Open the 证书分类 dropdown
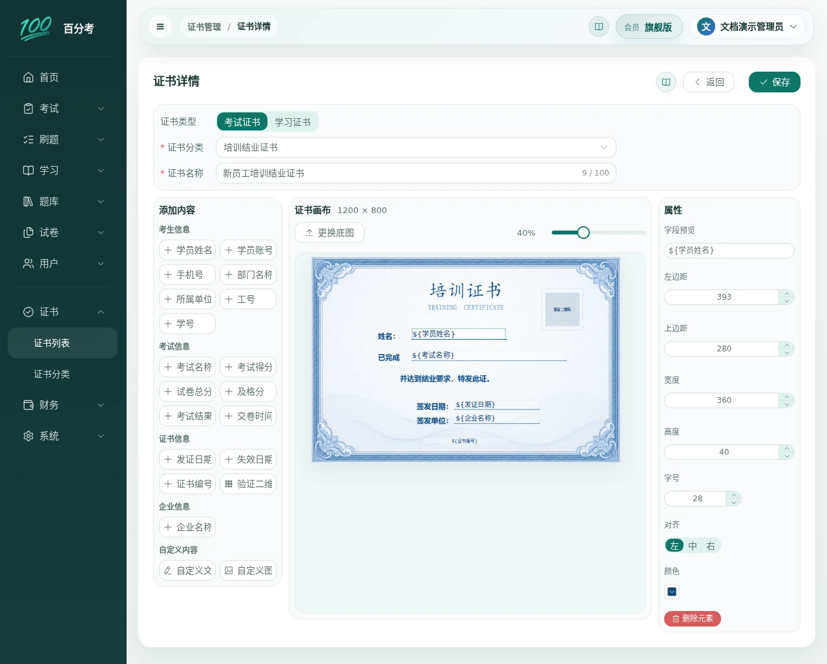This screenshot has width=827, height=664. tap(416, 147)
